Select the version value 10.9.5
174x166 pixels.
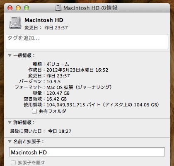click(x=53, y=82)
